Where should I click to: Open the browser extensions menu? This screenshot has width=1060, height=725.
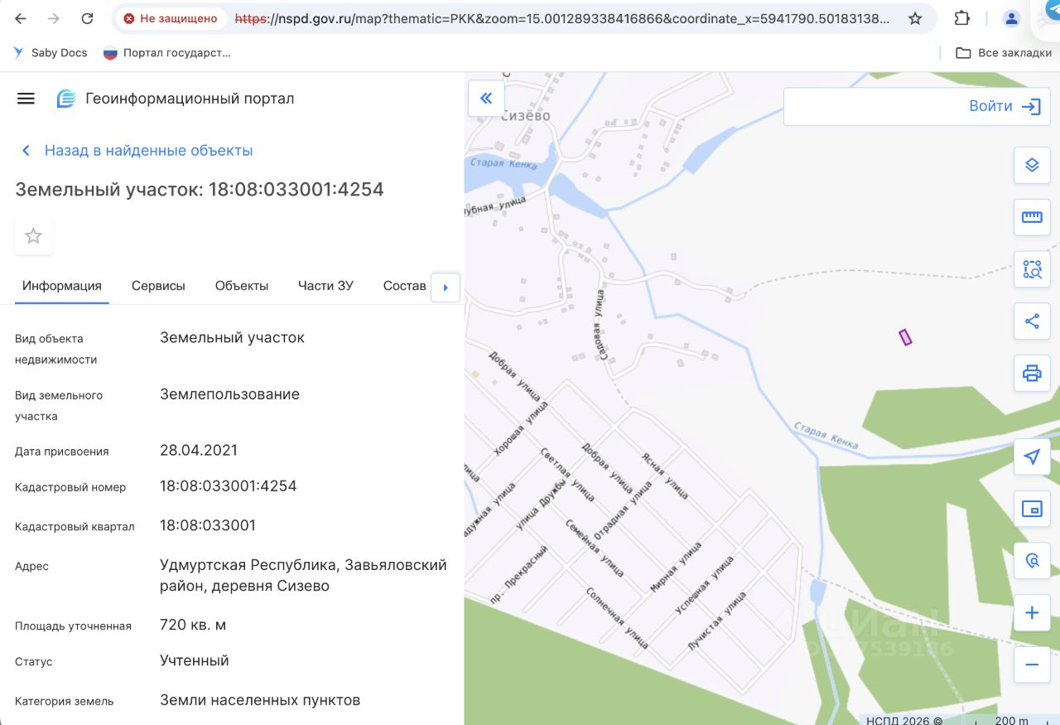961,18
